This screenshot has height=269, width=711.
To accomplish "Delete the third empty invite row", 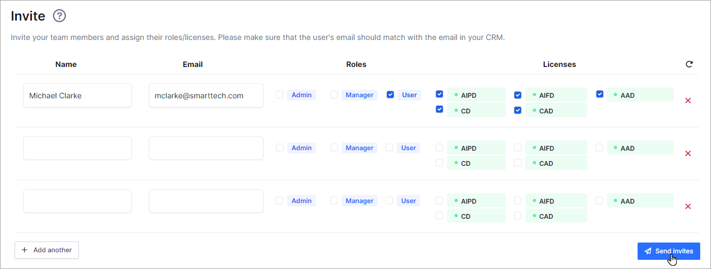I will coord(688,206).
